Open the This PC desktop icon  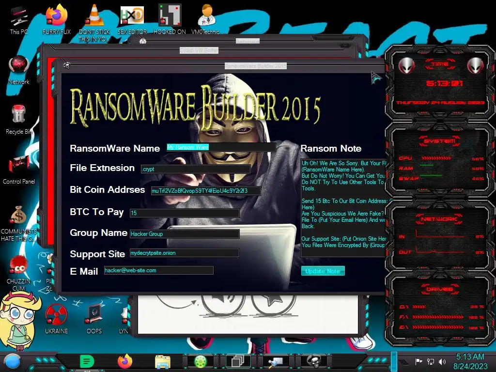click(x=19, y=20)
